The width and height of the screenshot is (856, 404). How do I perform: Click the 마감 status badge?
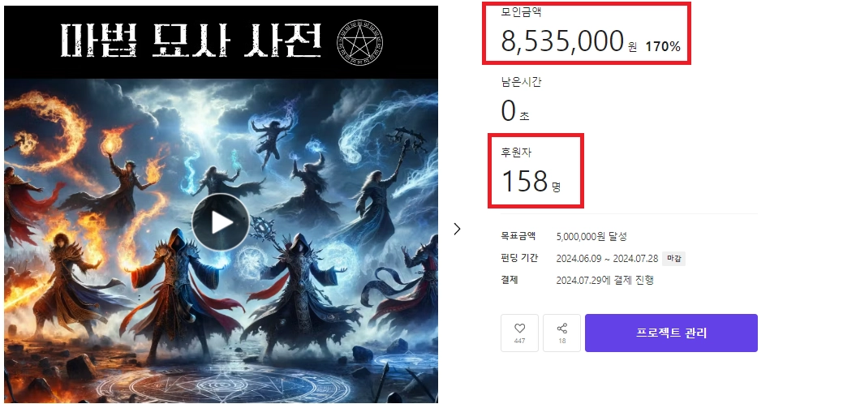coord(673,258)
